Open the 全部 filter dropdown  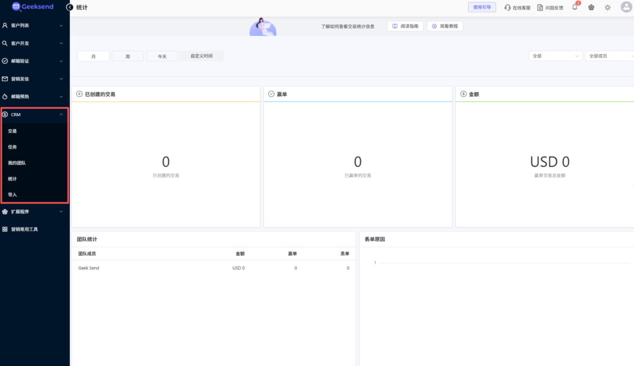point(555,56)
